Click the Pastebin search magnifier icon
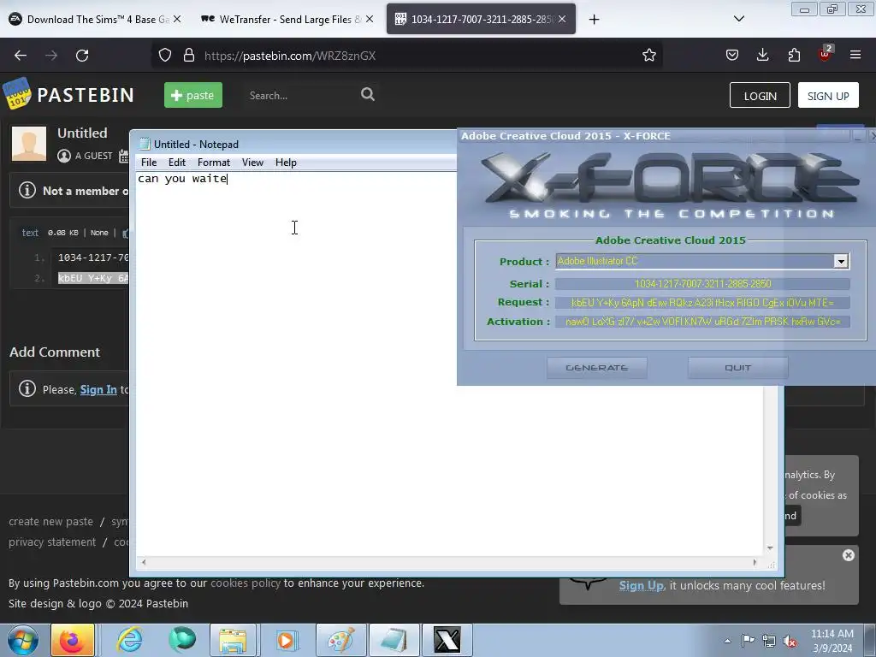This screenshot has width=876, height=657. 368,94
